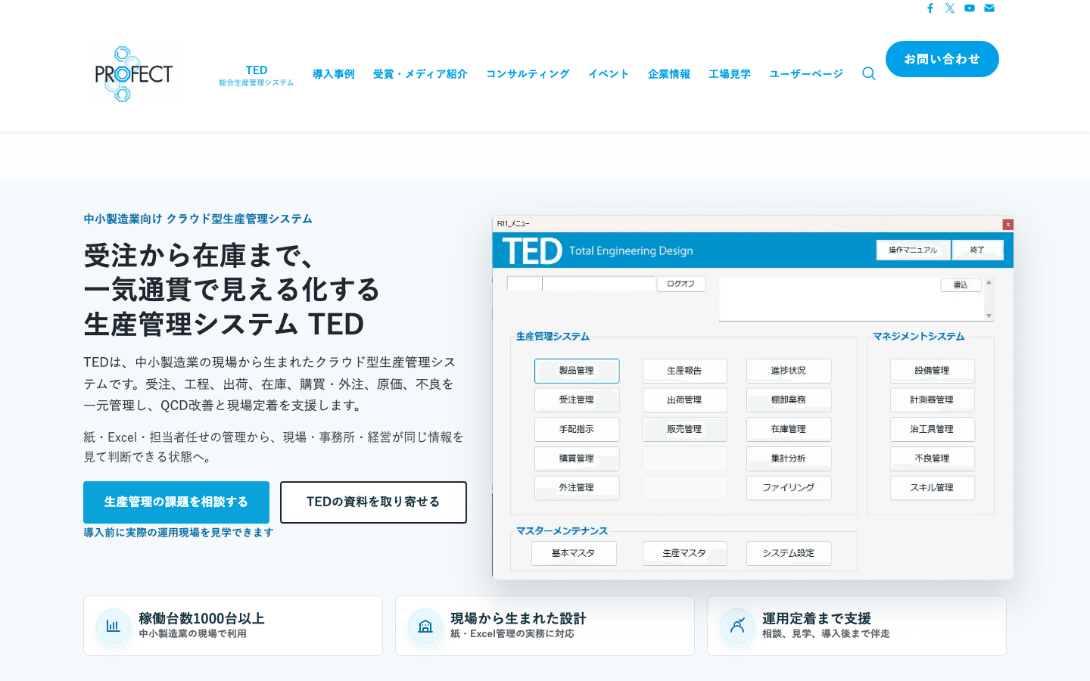Click the 現場から生まれた設計 heading
The width and height of the screenshot is (1090, 681).
[x=519, y=619]
